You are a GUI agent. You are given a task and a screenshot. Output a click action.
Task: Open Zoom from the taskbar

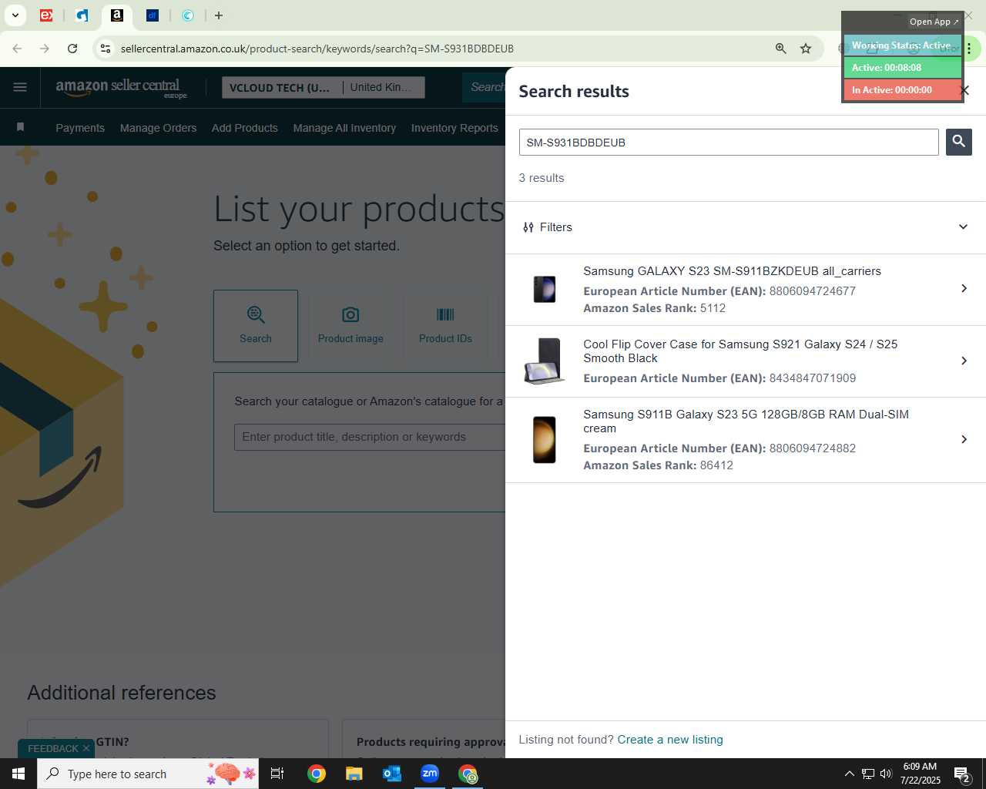pos(430,774)
